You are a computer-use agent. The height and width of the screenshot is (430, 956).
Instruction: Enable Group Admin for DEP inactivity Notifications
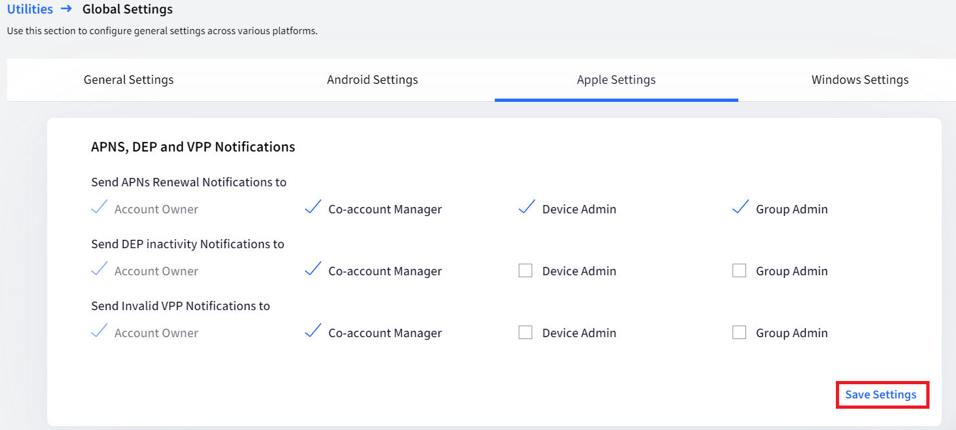(x=740, y=271)
